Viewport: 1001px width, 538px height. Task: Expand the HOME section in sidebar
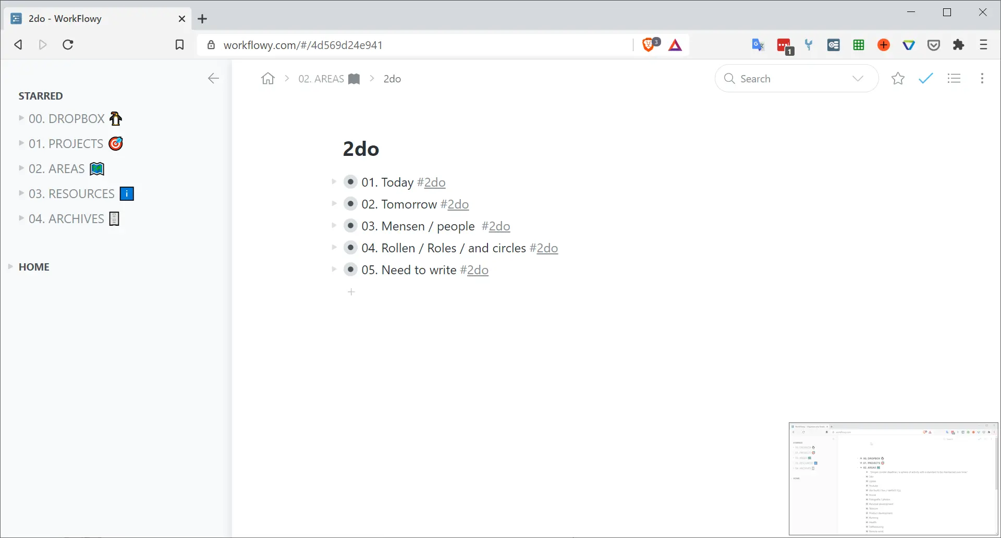pyautogui.click(x=10, y=266)
